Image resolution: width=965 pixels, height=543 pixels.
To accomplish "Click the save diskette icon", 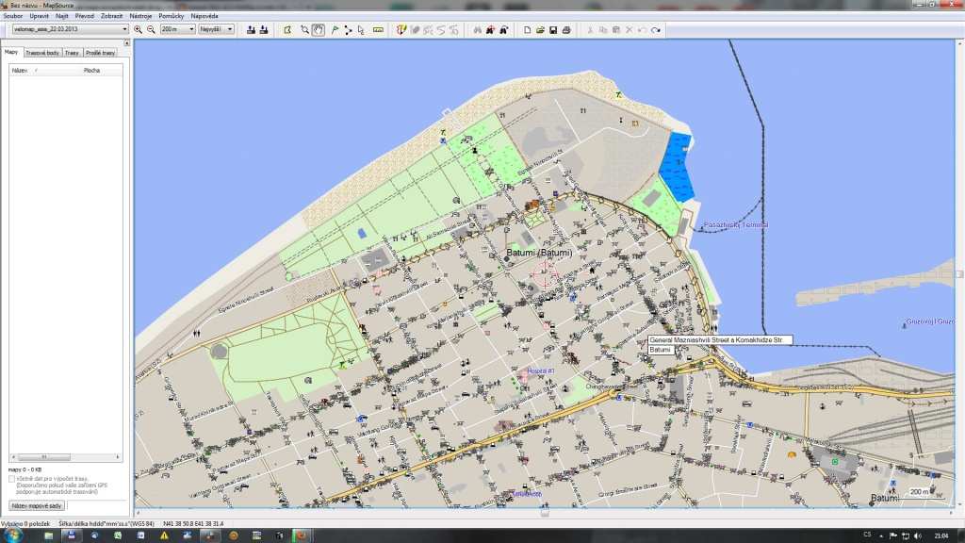I will [553, 29].
